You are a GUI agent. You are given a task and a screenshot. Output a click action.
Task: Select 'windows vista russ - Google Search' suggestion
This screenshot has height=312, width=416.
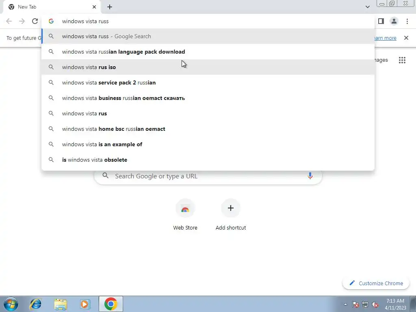(x=208, y=36)
